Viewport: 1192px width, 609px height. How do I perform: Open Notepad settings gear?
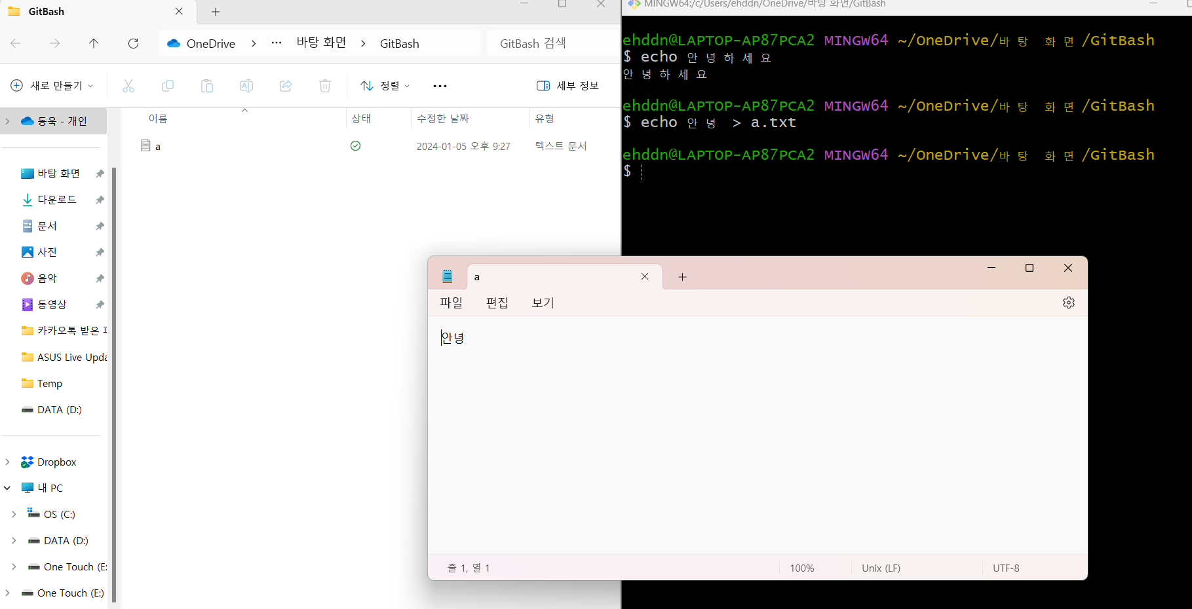coord(1069,303)
